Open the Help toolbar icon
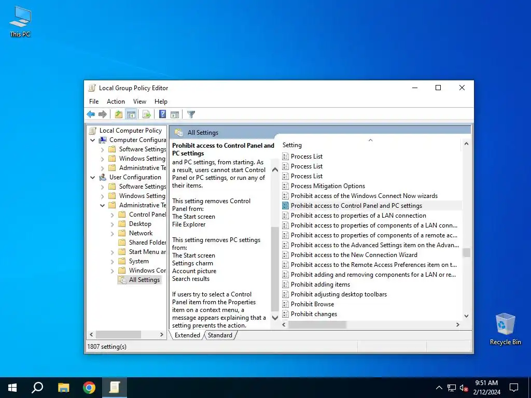The image size is (531, 398). 162,115
